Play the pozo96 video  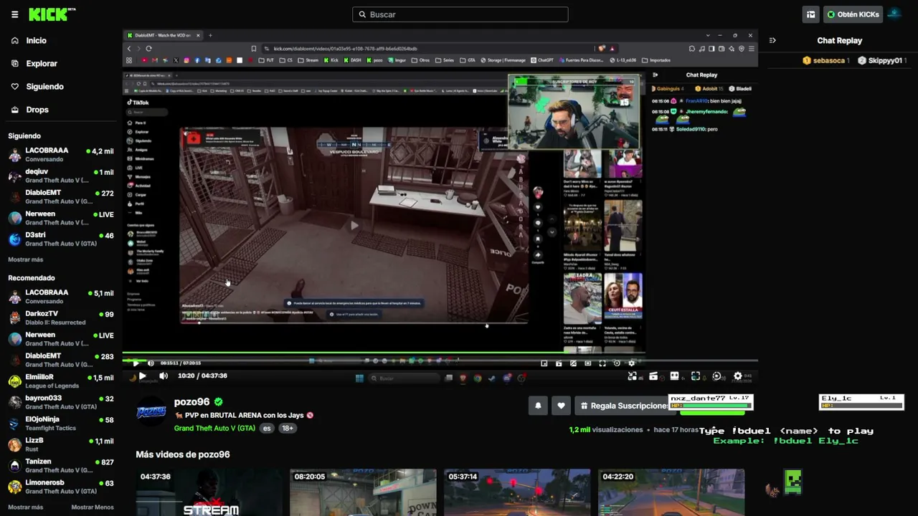142,376
